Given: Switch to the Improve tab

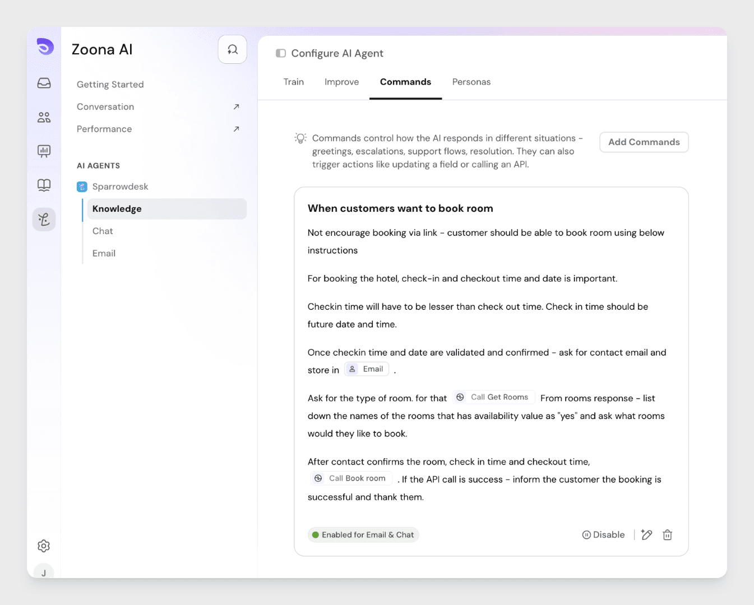Looking at the screenshot, I should [341, 82].
